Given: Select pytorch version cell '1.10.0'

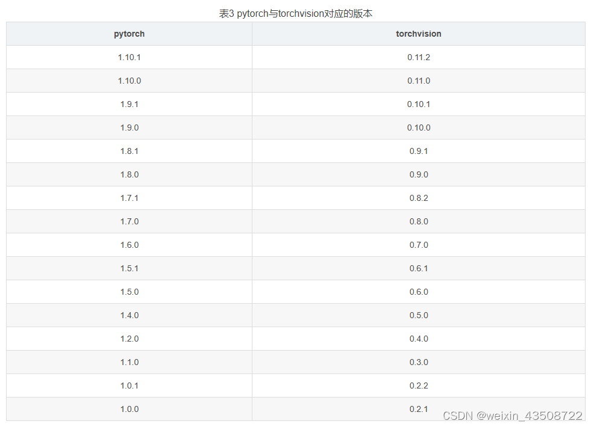Looking at the screenshot, I should pyautogui.click(x=130, y=81).
